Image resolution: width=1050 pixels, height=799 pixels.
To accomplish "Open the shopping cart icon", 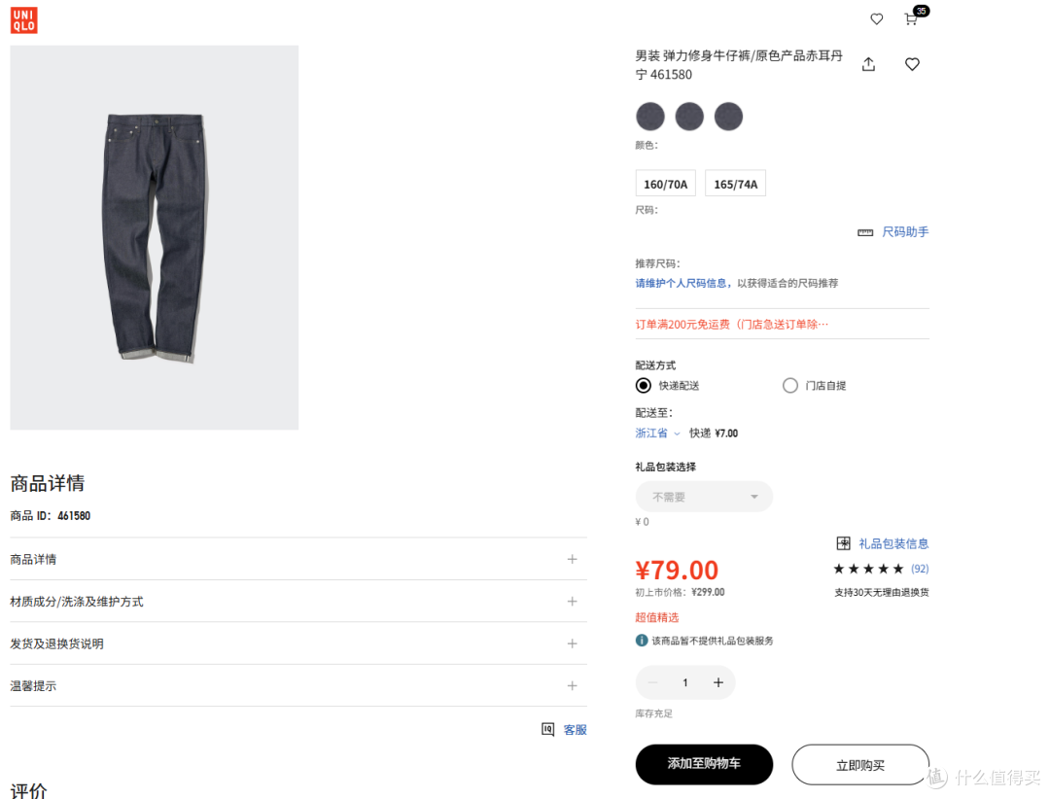I will click(x=911, y=18).
